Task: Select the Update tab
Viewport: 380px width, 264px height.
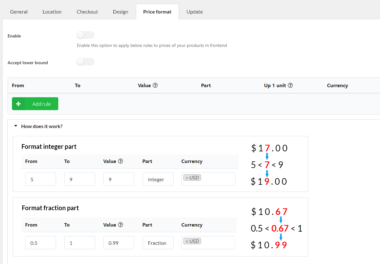Action: click(x=194, y=12)
